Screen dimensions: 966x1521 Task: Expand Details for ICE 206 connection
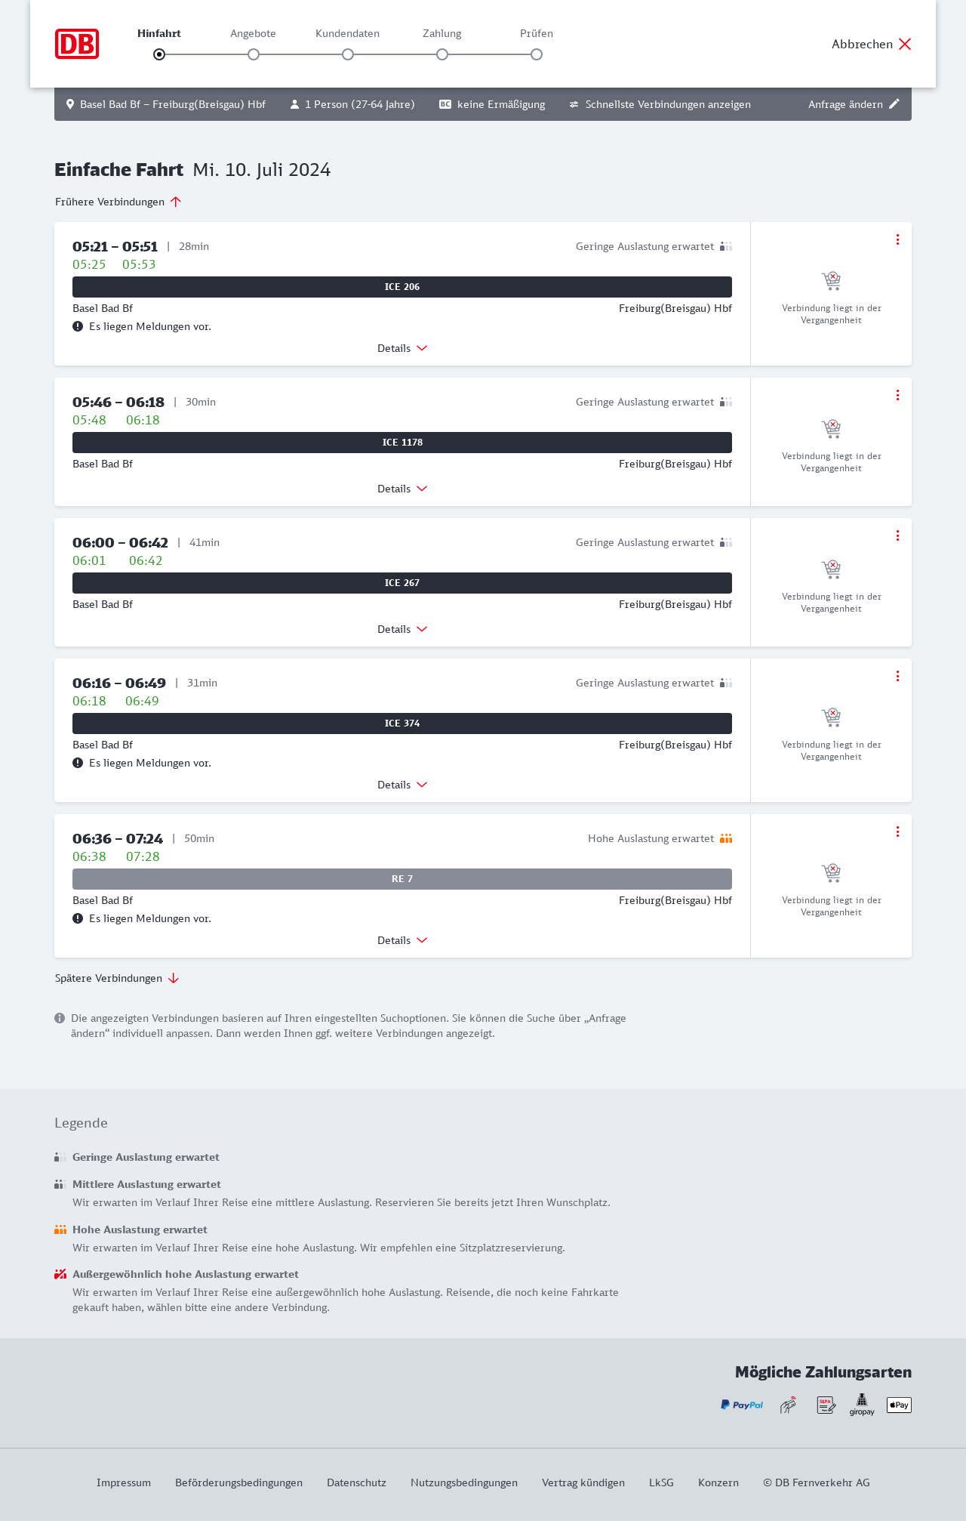(x=402, y=348)
